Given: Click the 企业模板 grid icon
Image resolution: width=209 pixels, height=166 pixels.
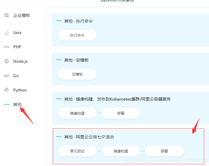Looking at the screenshot, I should click(7, 15).
